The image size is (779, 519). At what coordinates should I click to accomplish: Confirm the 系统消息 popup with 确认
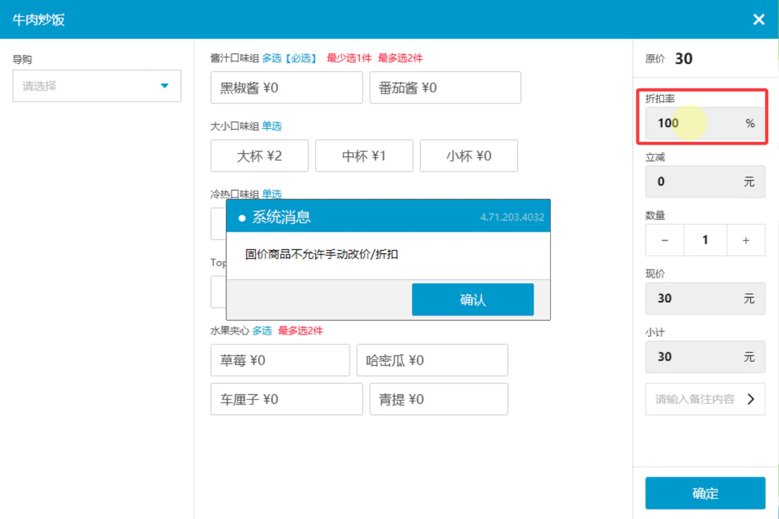(x=473, y=299)
